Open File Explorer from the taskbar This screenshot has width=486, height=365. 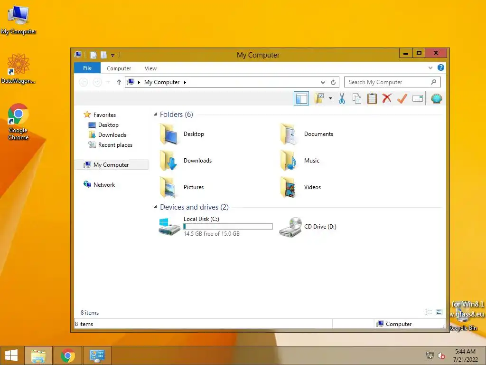pos(38,355)
